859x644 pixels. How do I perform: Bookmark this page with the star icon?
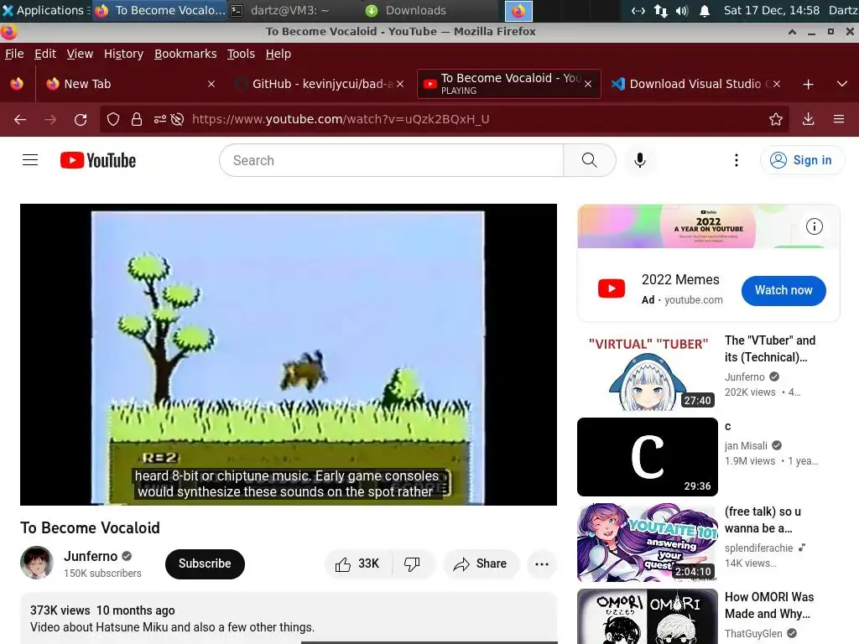[x=775, y=119]
